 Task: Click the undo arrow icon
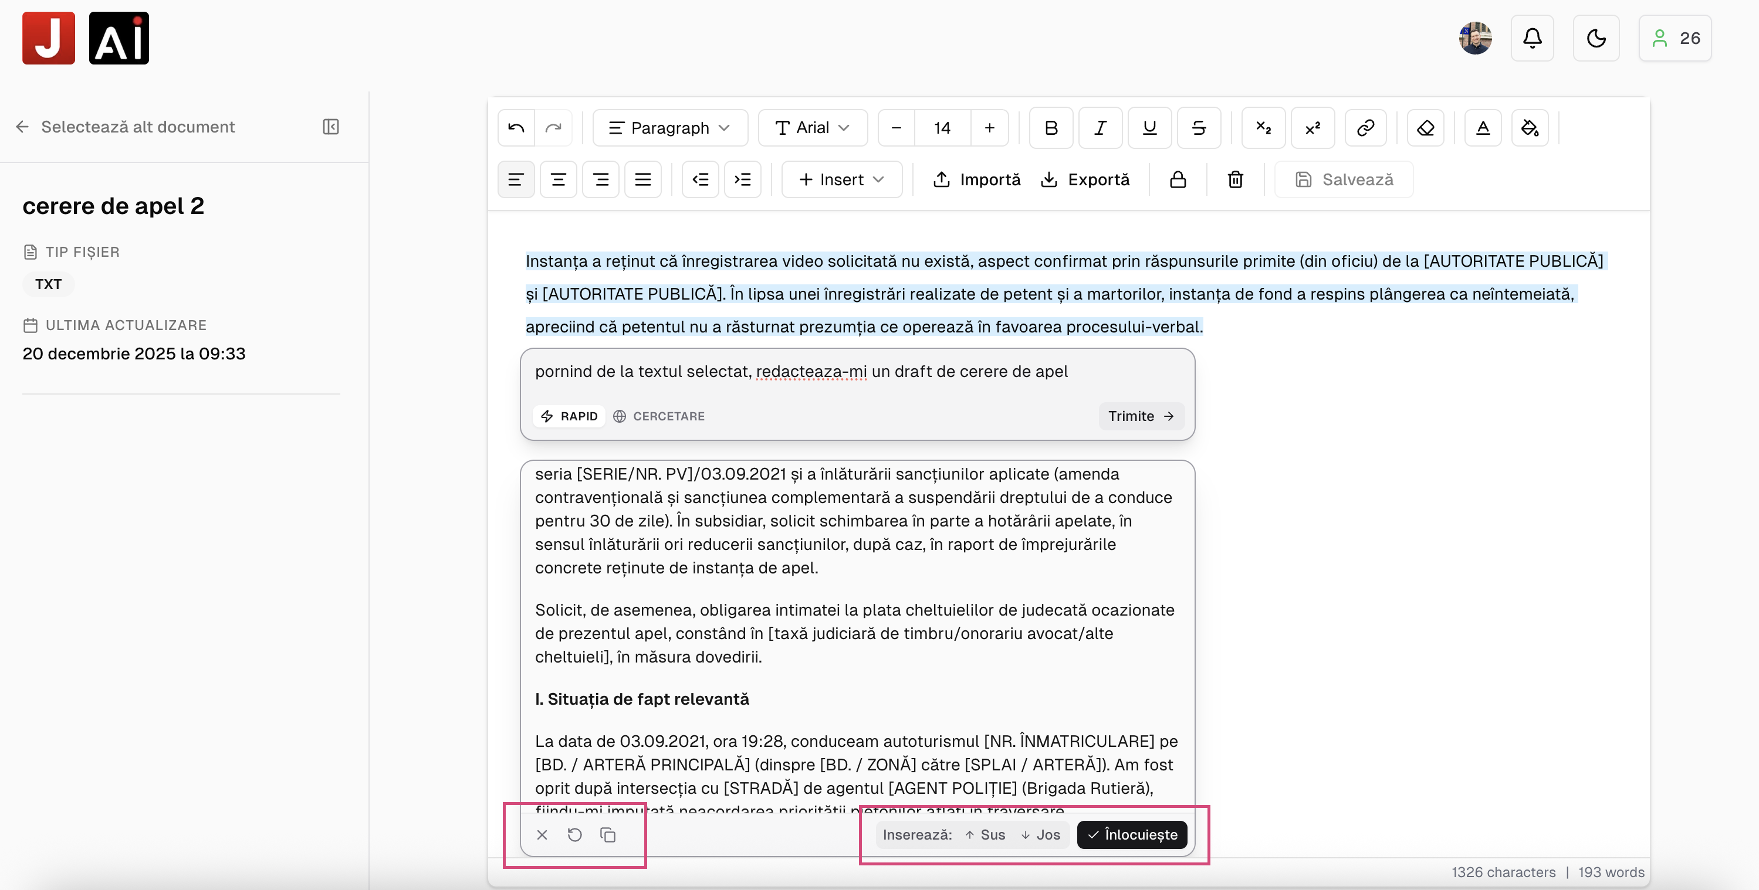click(515, 128)
